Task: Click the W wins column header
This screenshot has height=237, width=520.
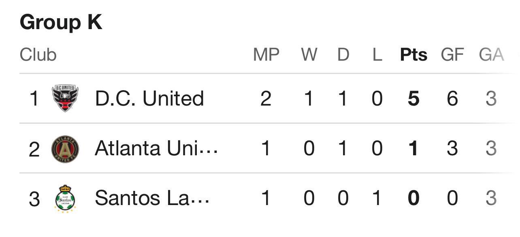Action: point(309,55)
